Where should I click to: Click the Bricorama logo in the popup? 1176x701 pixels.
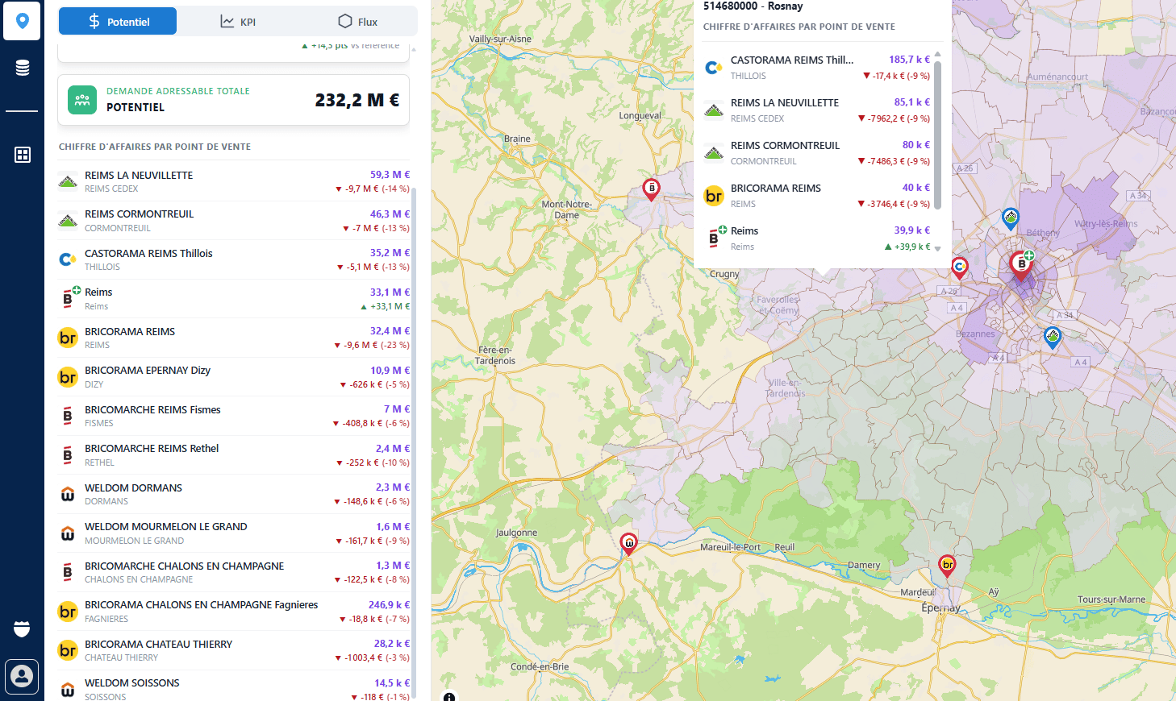(714, 195)
